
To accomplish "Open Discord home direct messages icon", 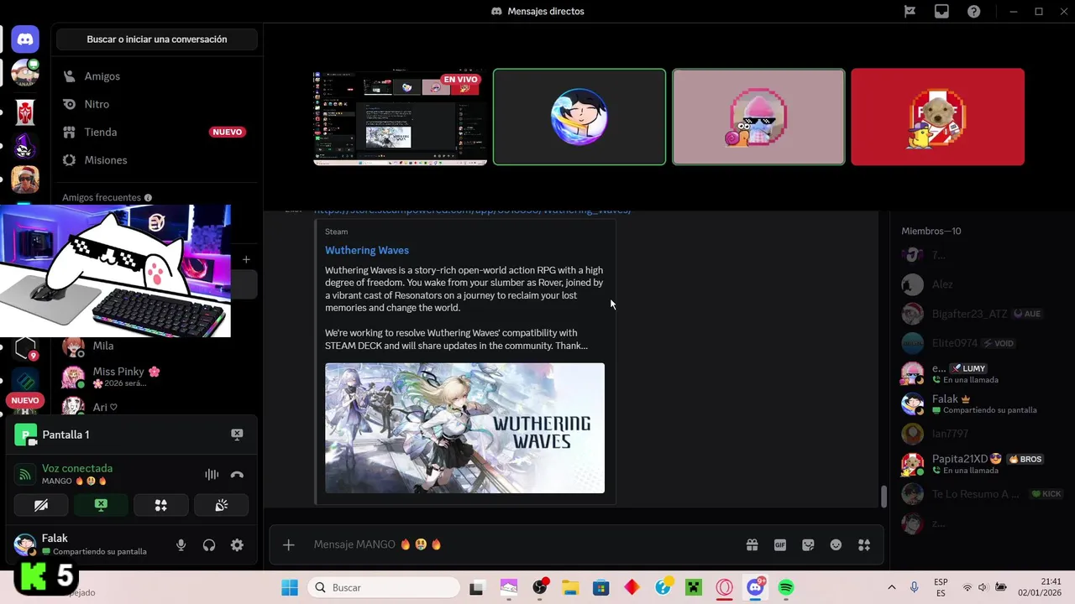I will coord(25,39).
